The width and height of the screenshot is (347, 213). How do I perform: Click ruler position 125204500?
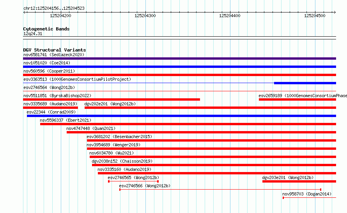(x=315, y=16)
